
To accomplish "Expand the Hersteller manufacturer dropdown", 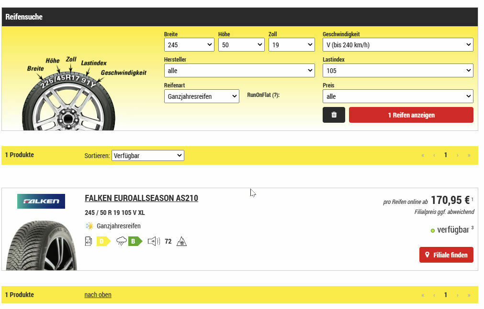I will pos(239,71).
